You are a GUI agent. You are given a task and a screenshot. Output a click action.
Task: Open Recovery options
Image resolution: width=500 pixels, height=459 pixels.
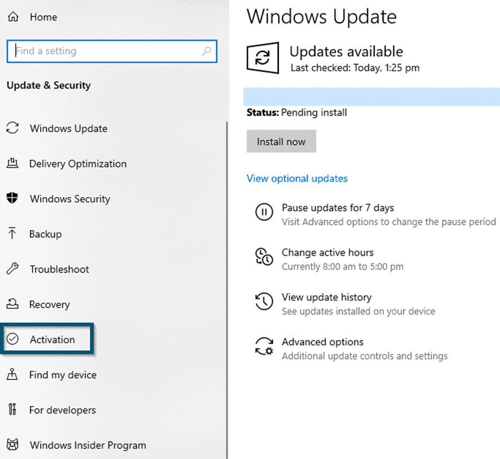[50, 305]
